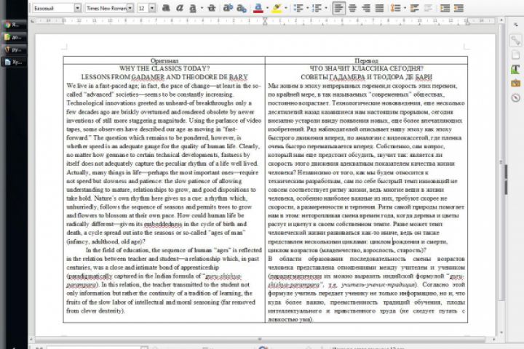Justify the paragraph
Viewport: 524px width, 349px height.
pyautogui.click(x=380, y=8)
